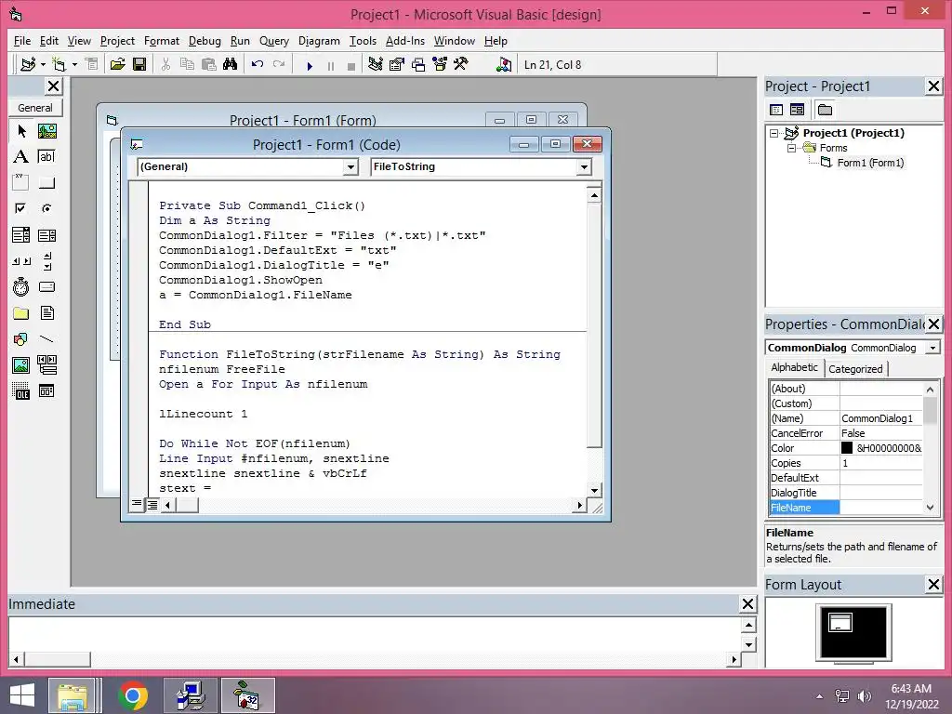This screenshot has width=952, height=714.
Task: Open the Form Layout Window toolbar icon
Action: point(418,64)
